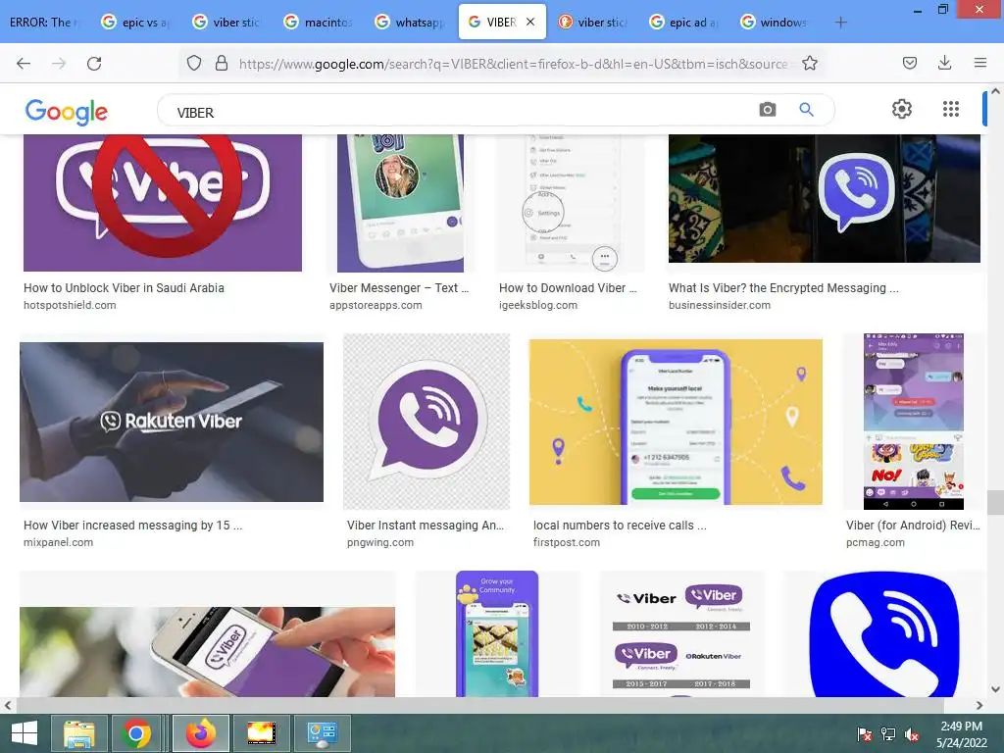Open blue Viber phone icon image
Screen dimensions: 1004x753
pyautogui.click(x=884, y=634)
